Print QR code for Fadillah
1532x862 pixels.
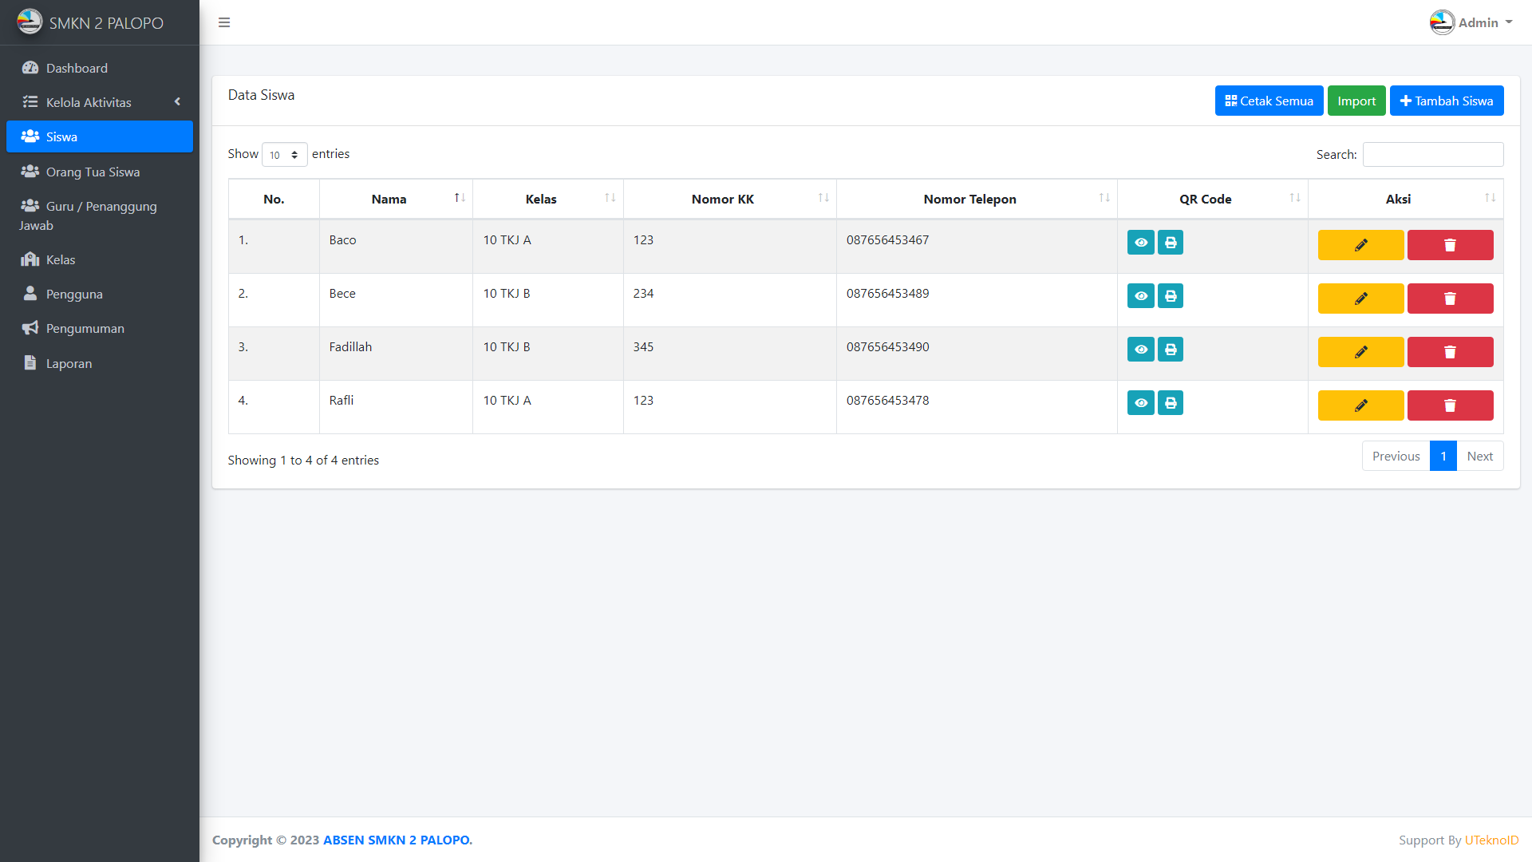pos(1171,350)
